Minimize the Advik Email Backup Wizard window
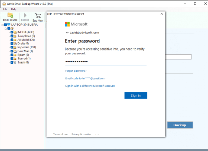The width and height of the screenshot is (208, 151). click(x=185, y=4)
